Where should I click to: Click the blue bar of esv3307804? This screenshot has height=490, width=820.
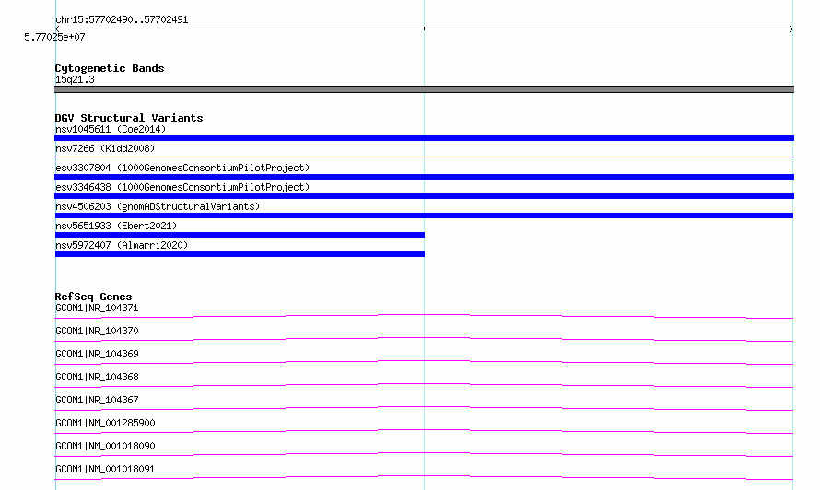pyautogui.click(x=424, y=177)
